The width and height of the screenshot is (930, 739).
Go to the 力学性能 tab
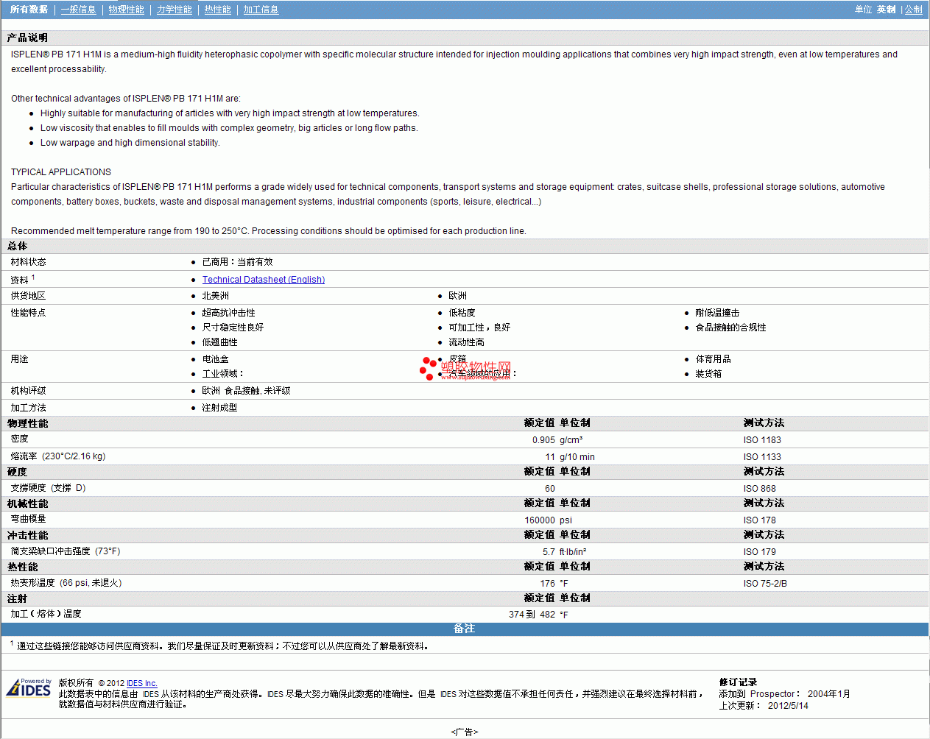(174, 10)
